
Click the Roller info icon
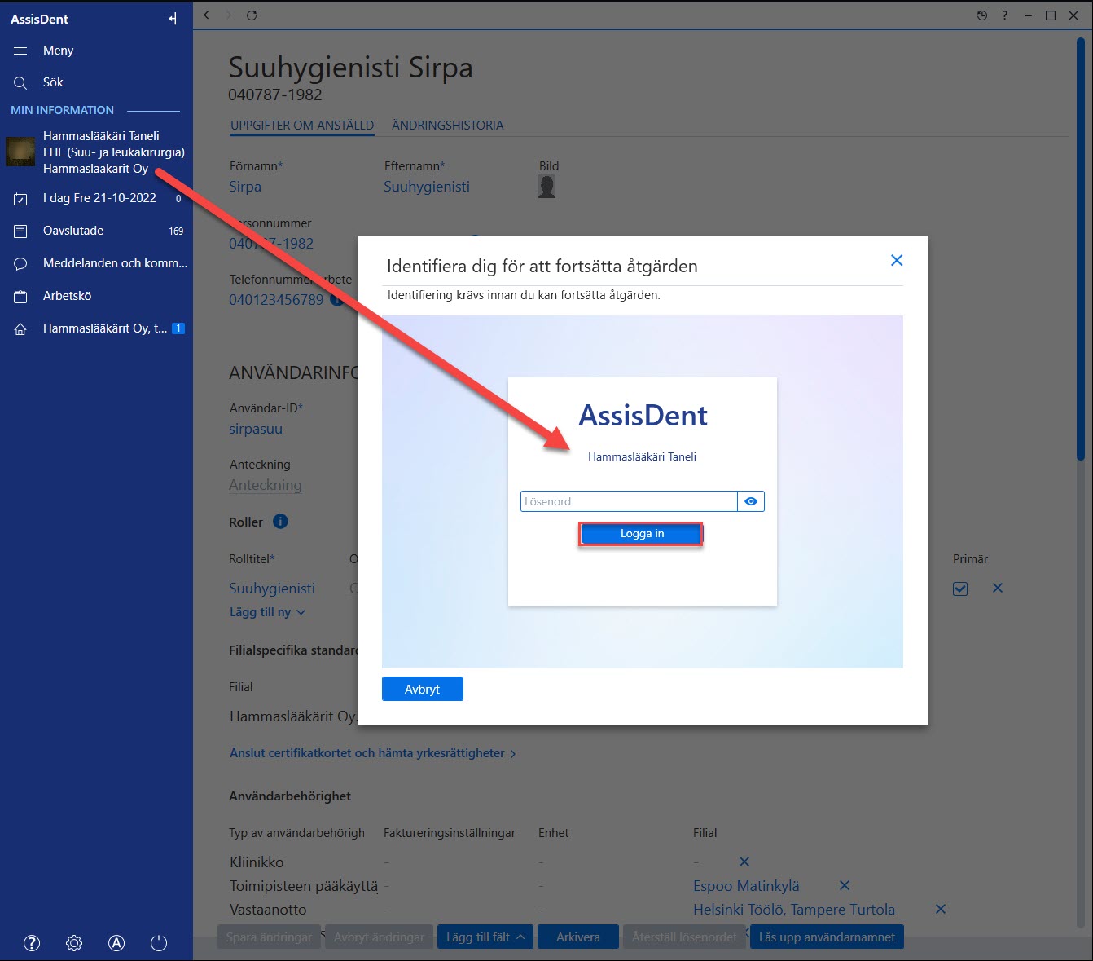[280, 522]
